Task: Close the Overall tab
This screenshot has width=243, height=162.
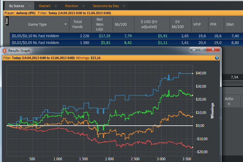Action: click(56, 6)
